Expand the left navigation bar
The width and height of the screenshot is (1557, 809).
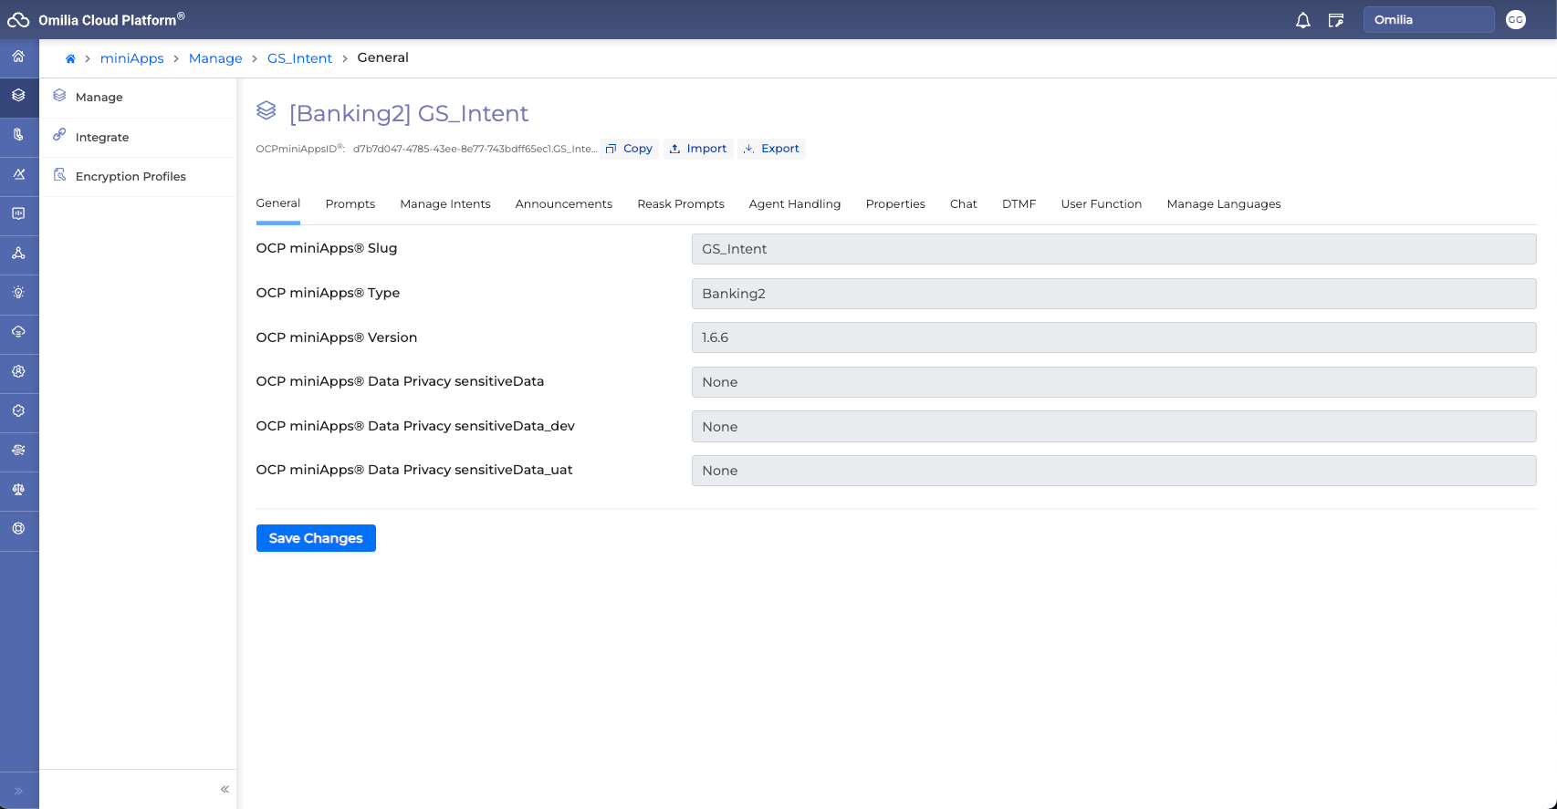pyautogui.click(x=18, y=791)
